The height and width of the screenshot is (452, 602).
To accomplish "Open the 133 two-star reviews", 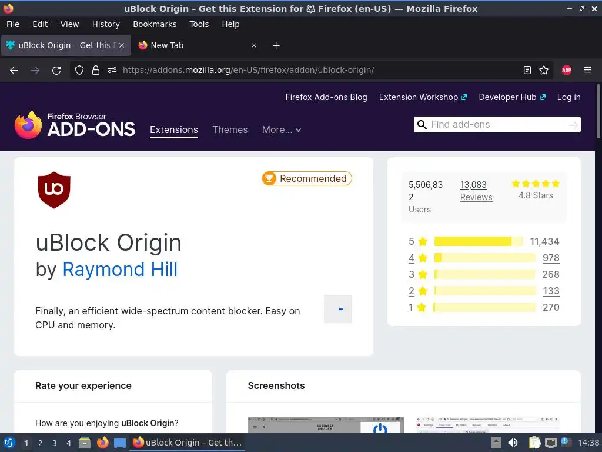I will pyautogui.click(x=551, y=291).
